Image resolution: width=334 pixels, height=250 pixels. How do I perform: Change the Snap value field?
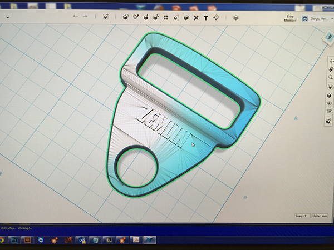coord(302,216)
